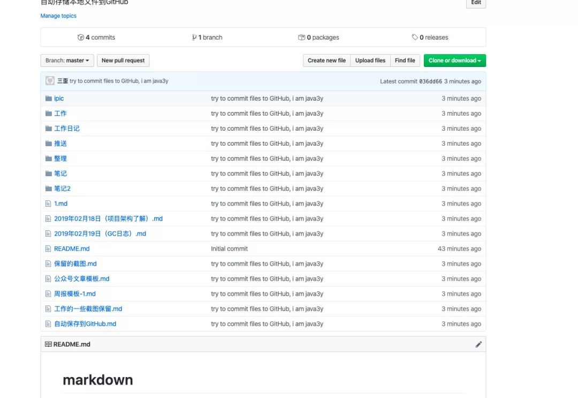The width and height of the screenshot is (578, 398).
Task: Click the commits history clock icon
Action: pyautogui.click(x=81, y=37)
